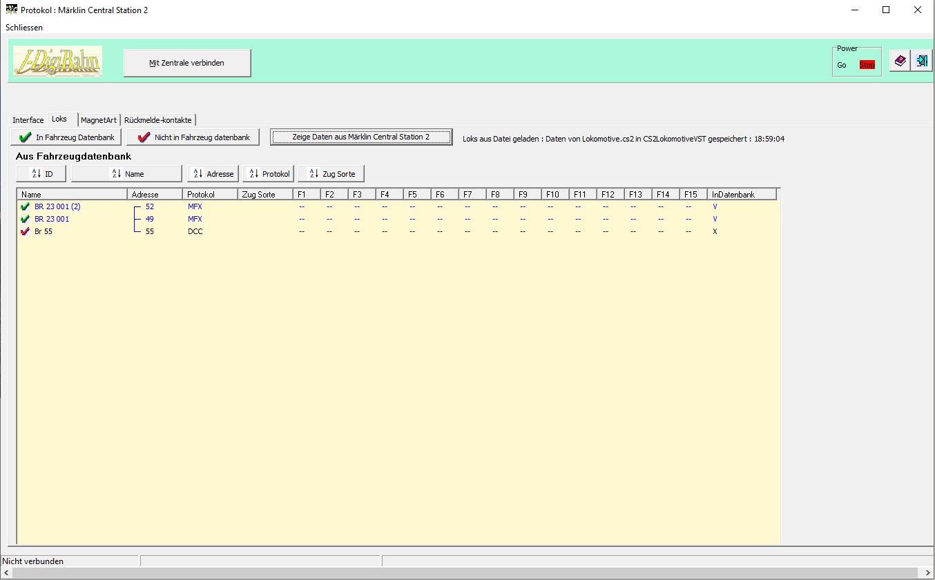Click address 49 cell

point(150,219)
